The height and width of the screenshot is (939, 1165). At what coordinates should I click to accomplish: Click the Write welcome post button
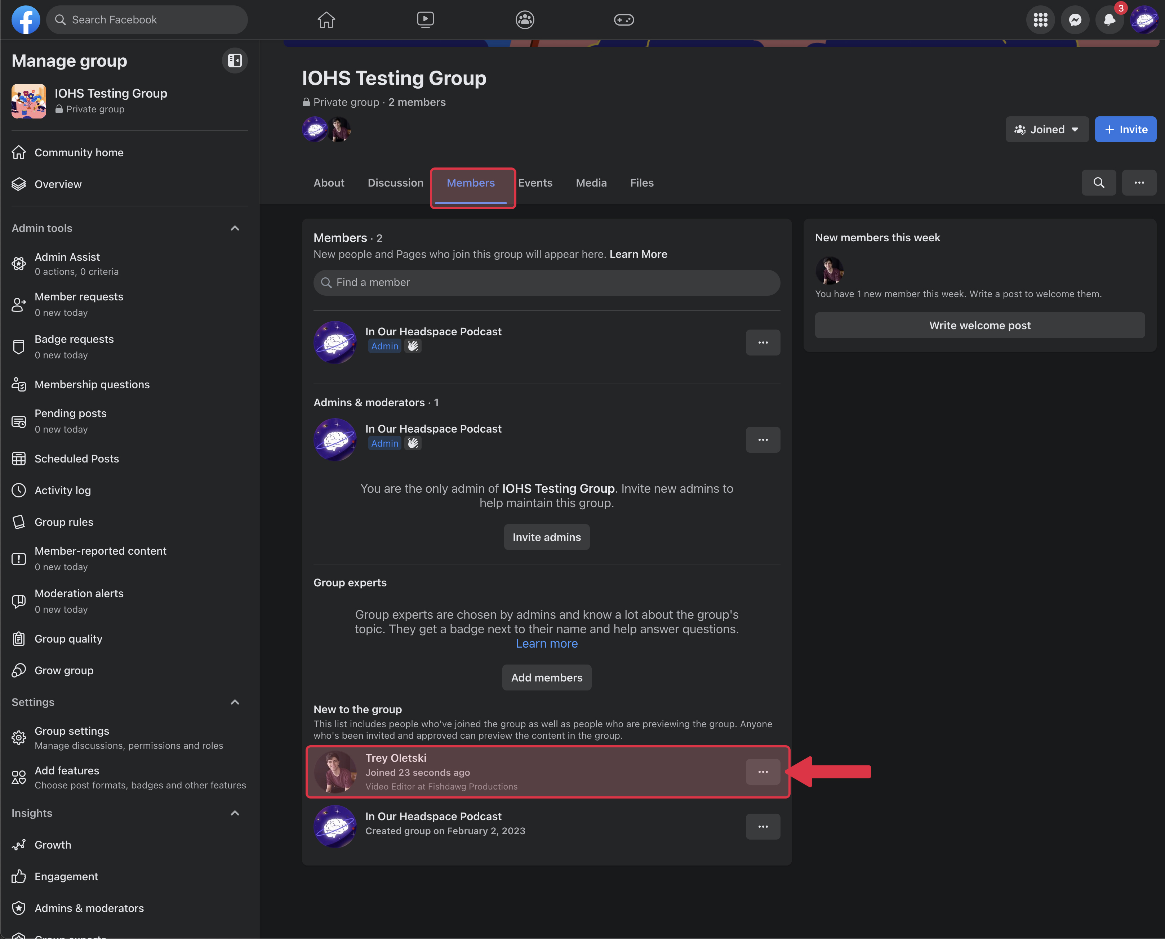coord(979,326)
